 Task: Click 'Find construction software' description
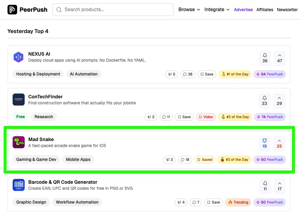(82, 103)
